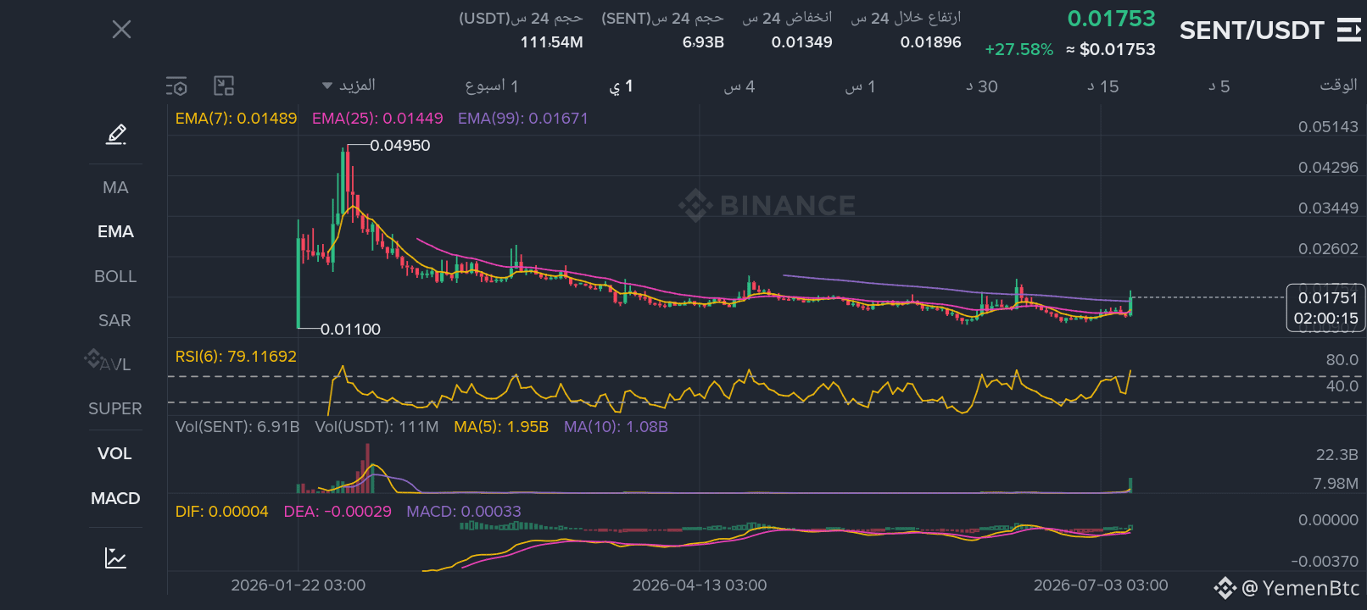Click the 0.04950 high price marker

[x=400, y=146]
